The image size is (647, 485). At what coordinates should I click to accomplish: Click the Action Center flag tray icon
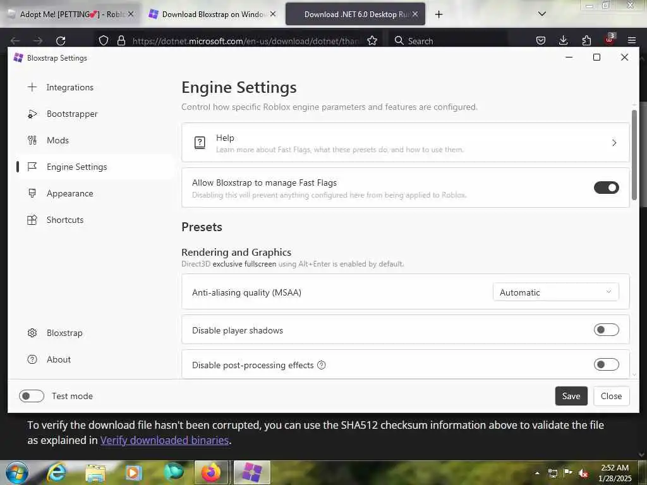[x=568, y=472]
